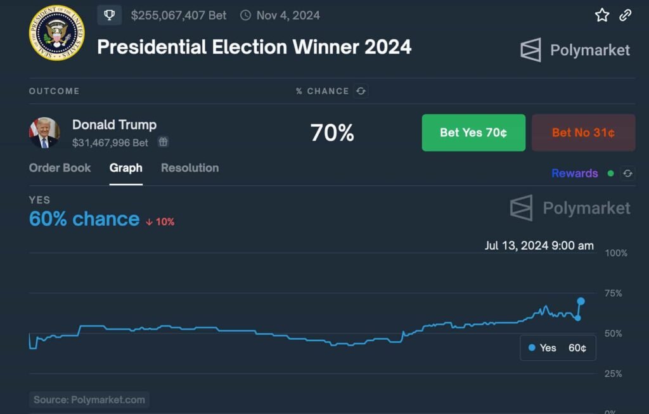Favorite market with the star icon
The image size is (649, 414).
601,15
